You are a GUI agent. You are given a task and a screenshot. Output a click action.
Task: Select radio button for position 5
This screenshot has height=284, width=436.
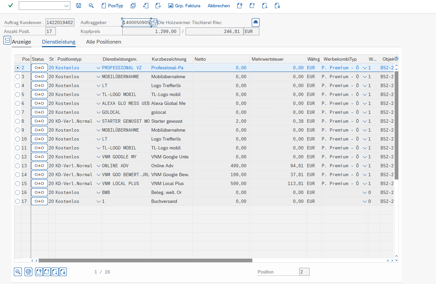pos(18,94)
